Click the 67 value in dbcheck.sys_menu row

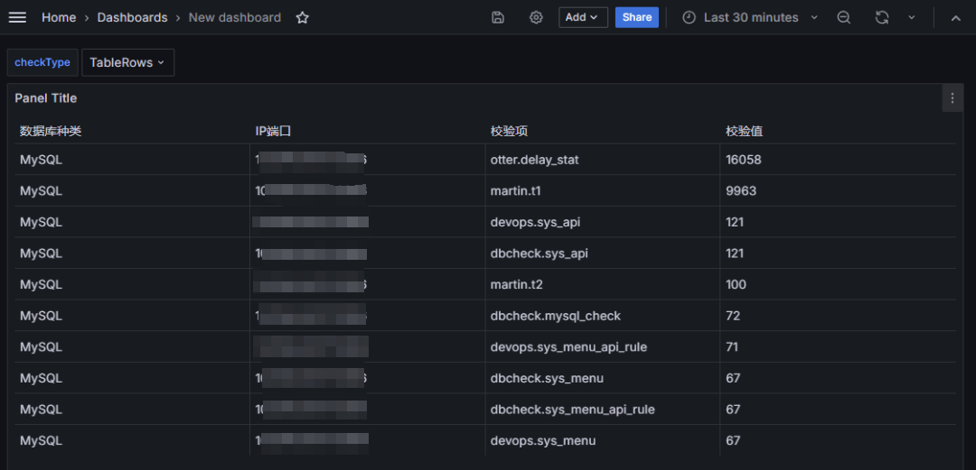pyautogui.click(x=733, y=378)
